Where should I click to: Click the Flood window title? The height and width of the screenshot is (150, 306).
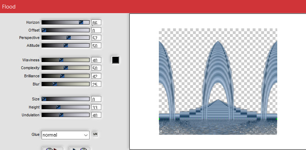click(x=9, y=7)
